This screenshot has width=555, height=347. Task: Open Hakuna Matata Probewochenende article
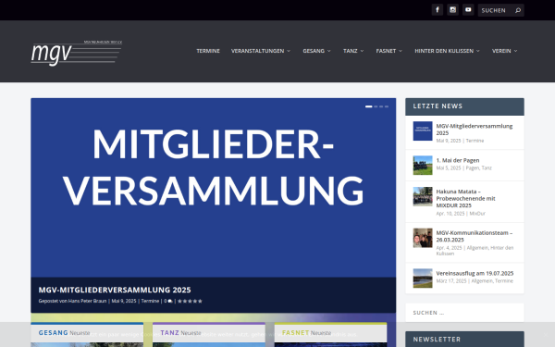pyautogui.click(x=465, y=199)
